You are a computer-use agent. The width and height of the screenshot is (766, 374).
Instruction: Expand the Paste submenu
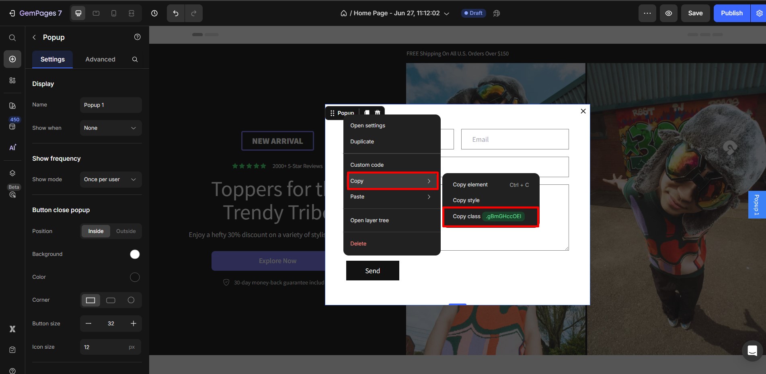point(391,197)
